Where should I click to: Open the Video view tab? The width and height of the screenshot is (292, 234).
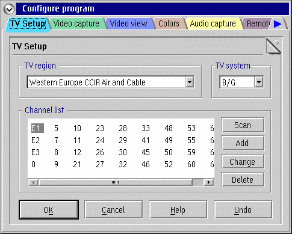click(129, 23)
